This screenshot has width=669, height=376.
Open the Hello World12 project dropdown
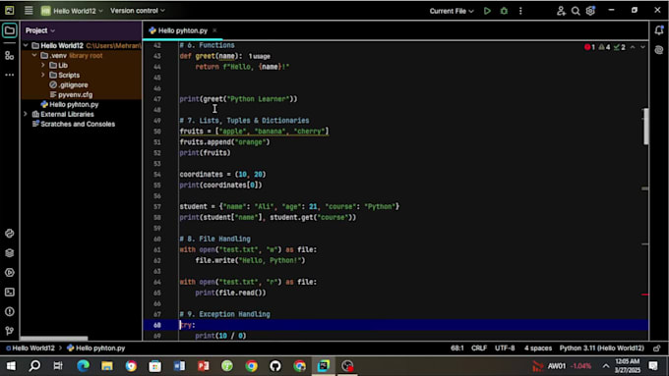click(72, 11)
